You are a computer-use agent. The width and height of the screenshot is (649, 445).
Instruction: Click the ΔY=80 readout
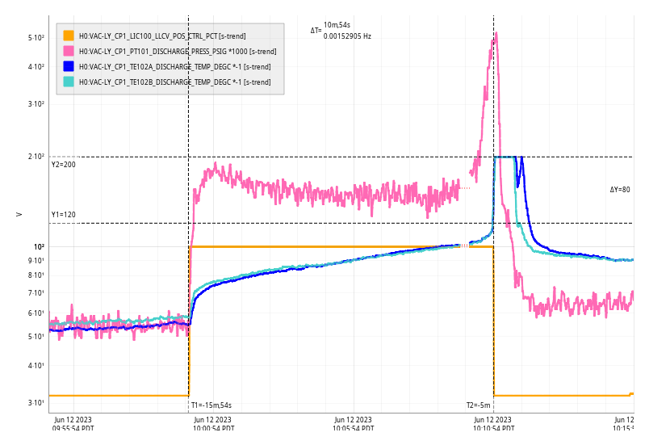click(x=619, y=190)
